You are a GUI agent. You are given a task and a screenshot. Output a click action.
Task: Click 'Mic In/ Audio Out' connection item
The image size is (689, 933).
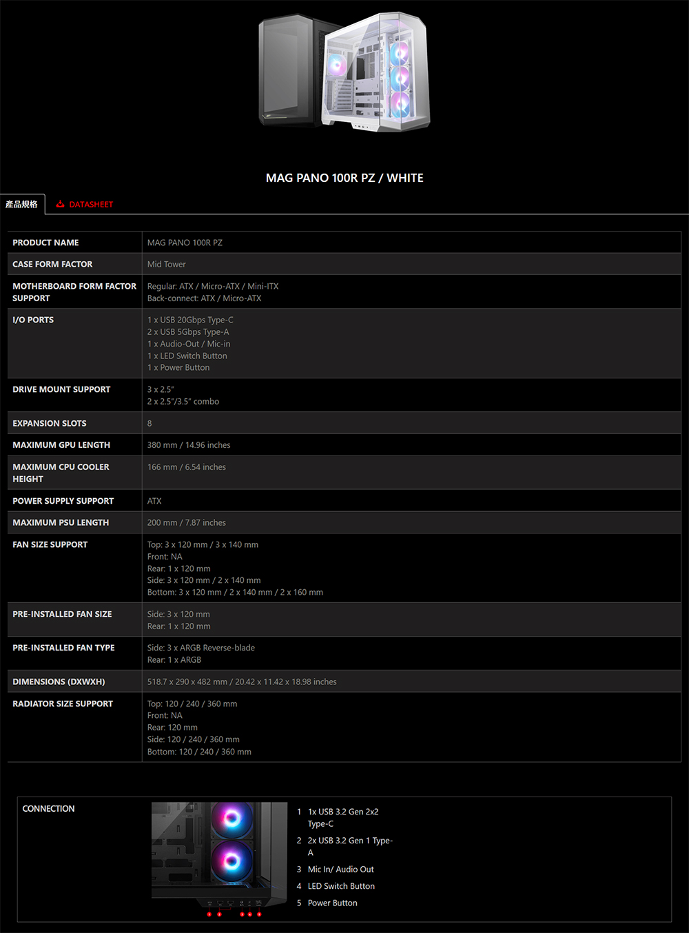[x=341, y=870]
